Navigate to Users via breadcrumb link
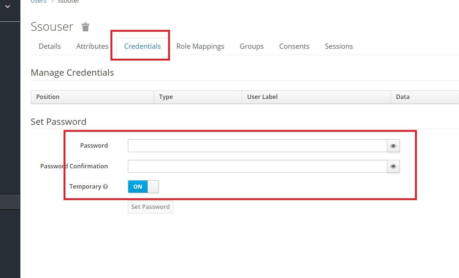Screen dimensions: 459x278 pyautogui.click(x=38, y=1)
